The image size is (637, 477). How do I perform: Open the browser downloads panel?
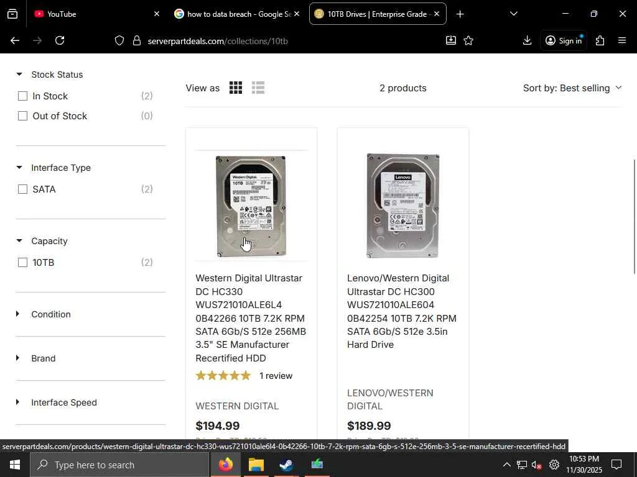coord(527,40)
